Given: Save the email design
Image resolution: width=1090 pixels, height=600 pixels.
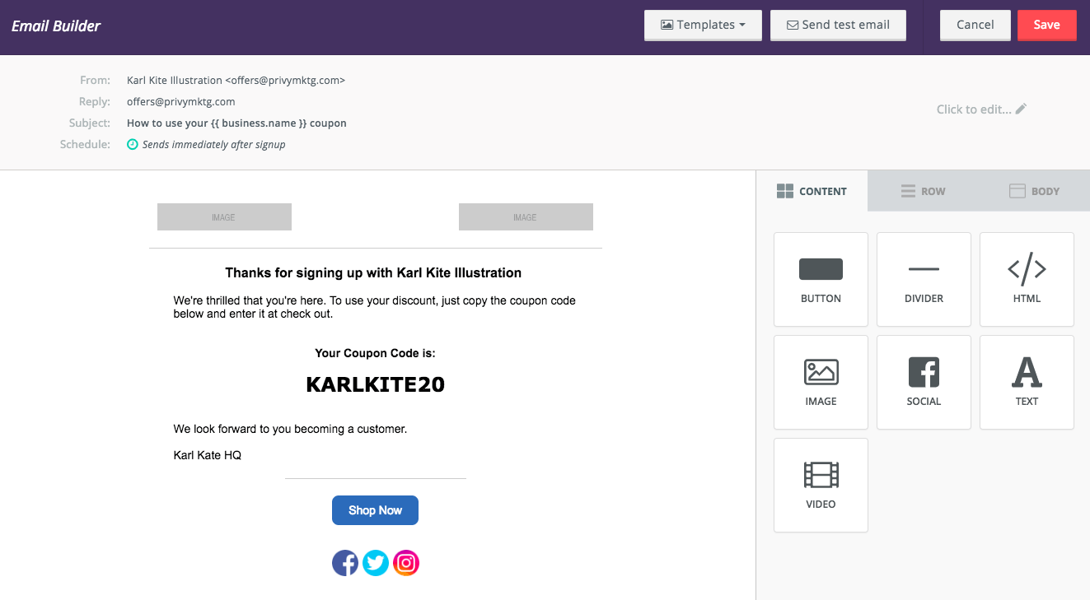Looking at the screenshot, I should coord(1046,25).
